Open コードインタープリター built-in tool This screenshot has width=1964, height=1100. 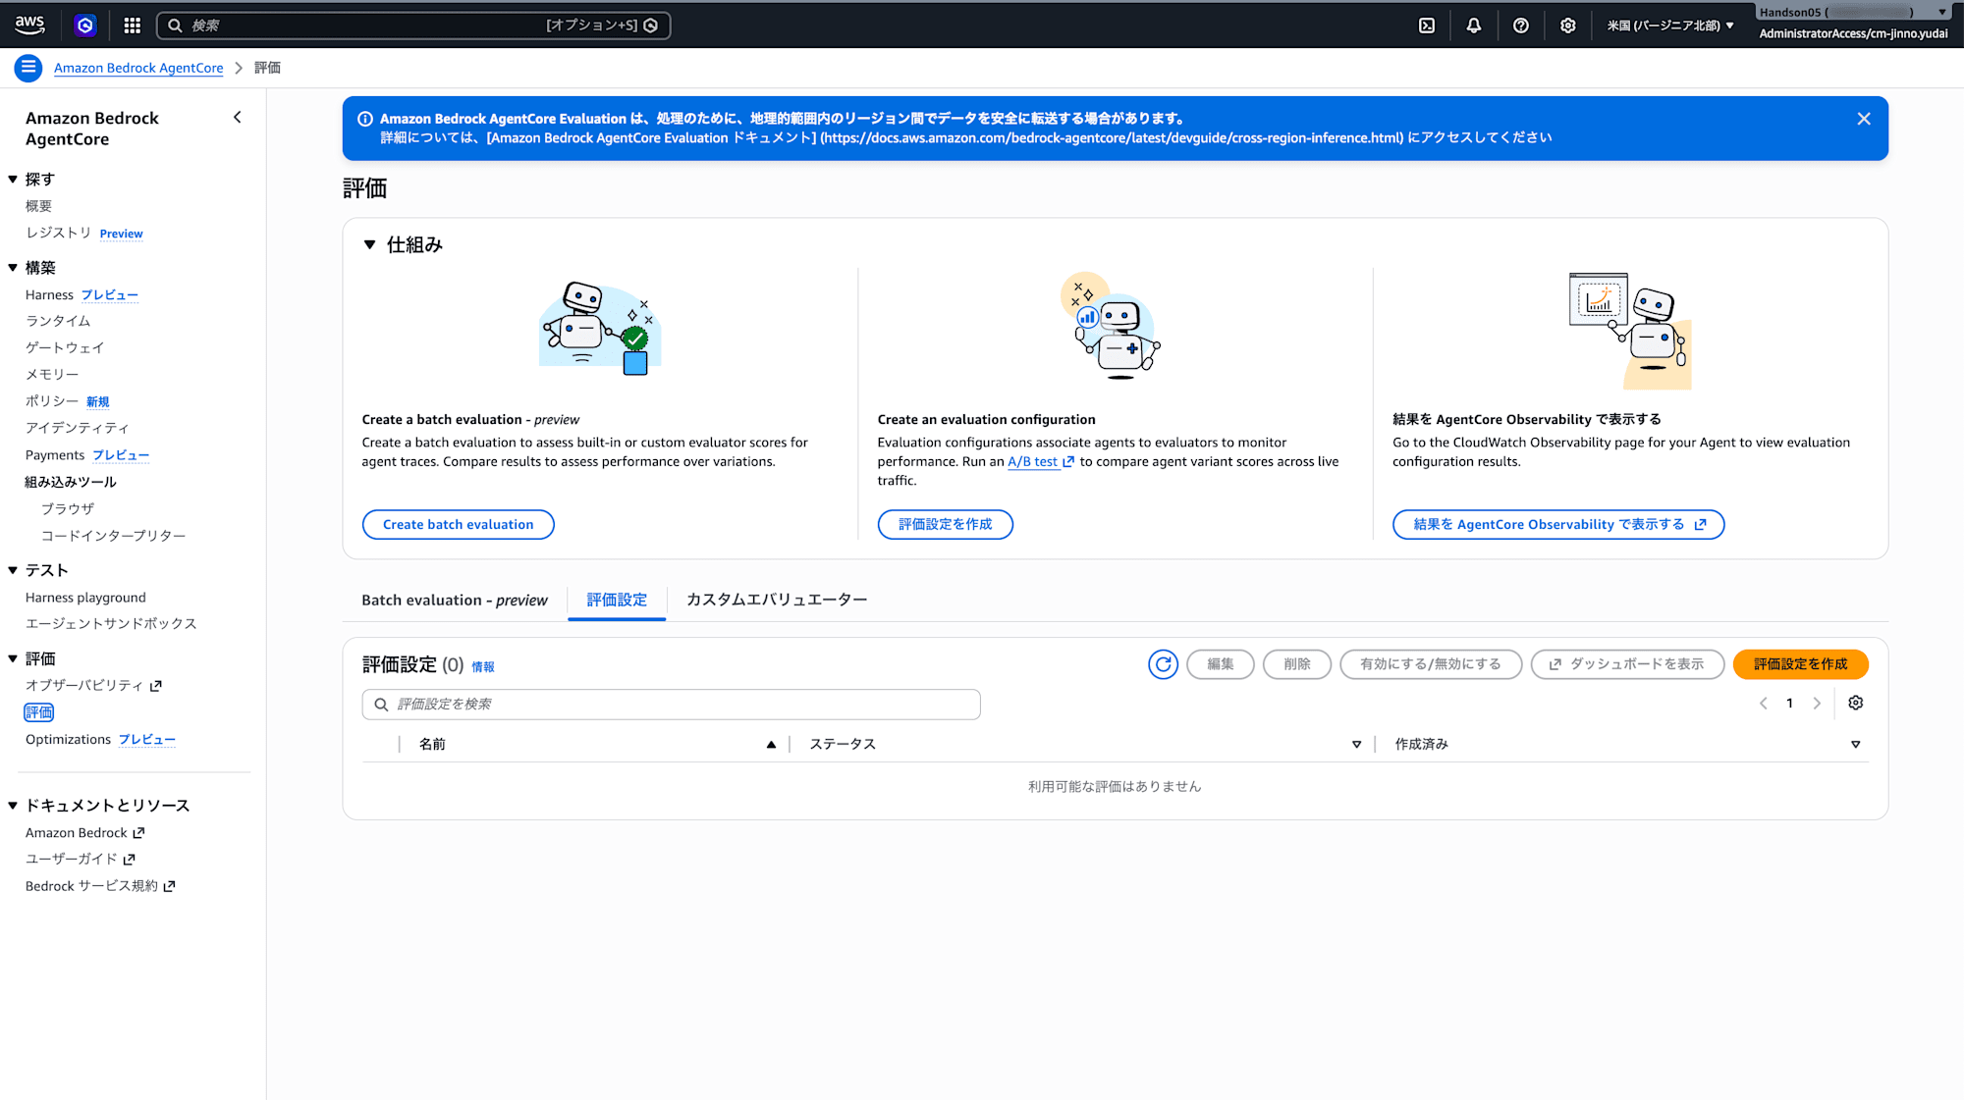[114, 536]
